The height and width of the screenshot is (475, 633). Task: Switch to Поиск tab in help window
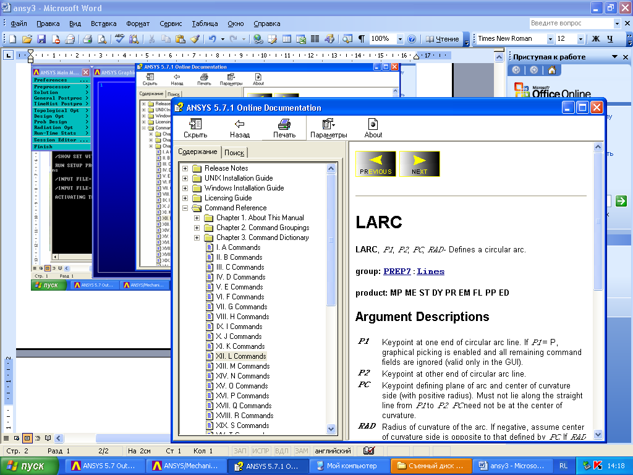click(234, 153)
